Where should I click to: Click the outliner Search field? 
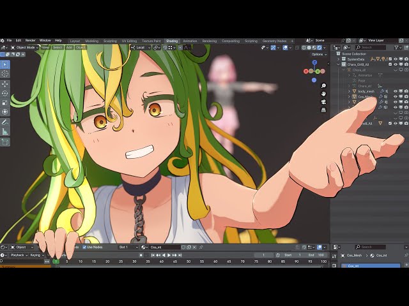[371, 47]
